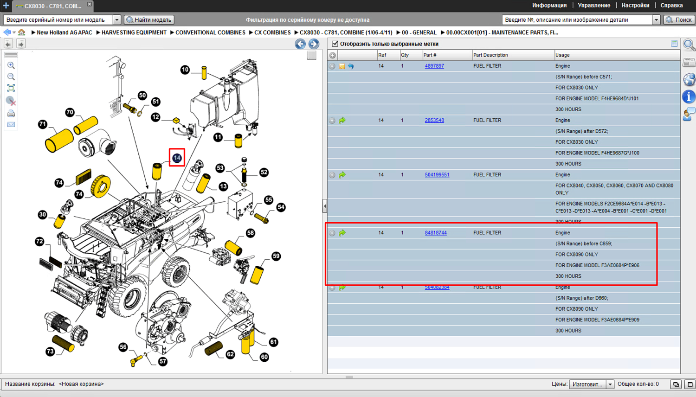Screen dimensions: 696x397
Task: Click the green arrow for part 84818744
Action: [342, 233]
